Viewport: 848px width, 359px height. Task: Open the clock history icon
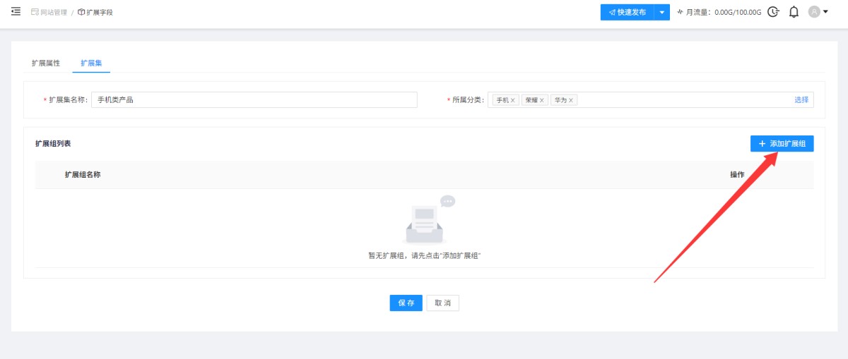(x=774, y=12)
